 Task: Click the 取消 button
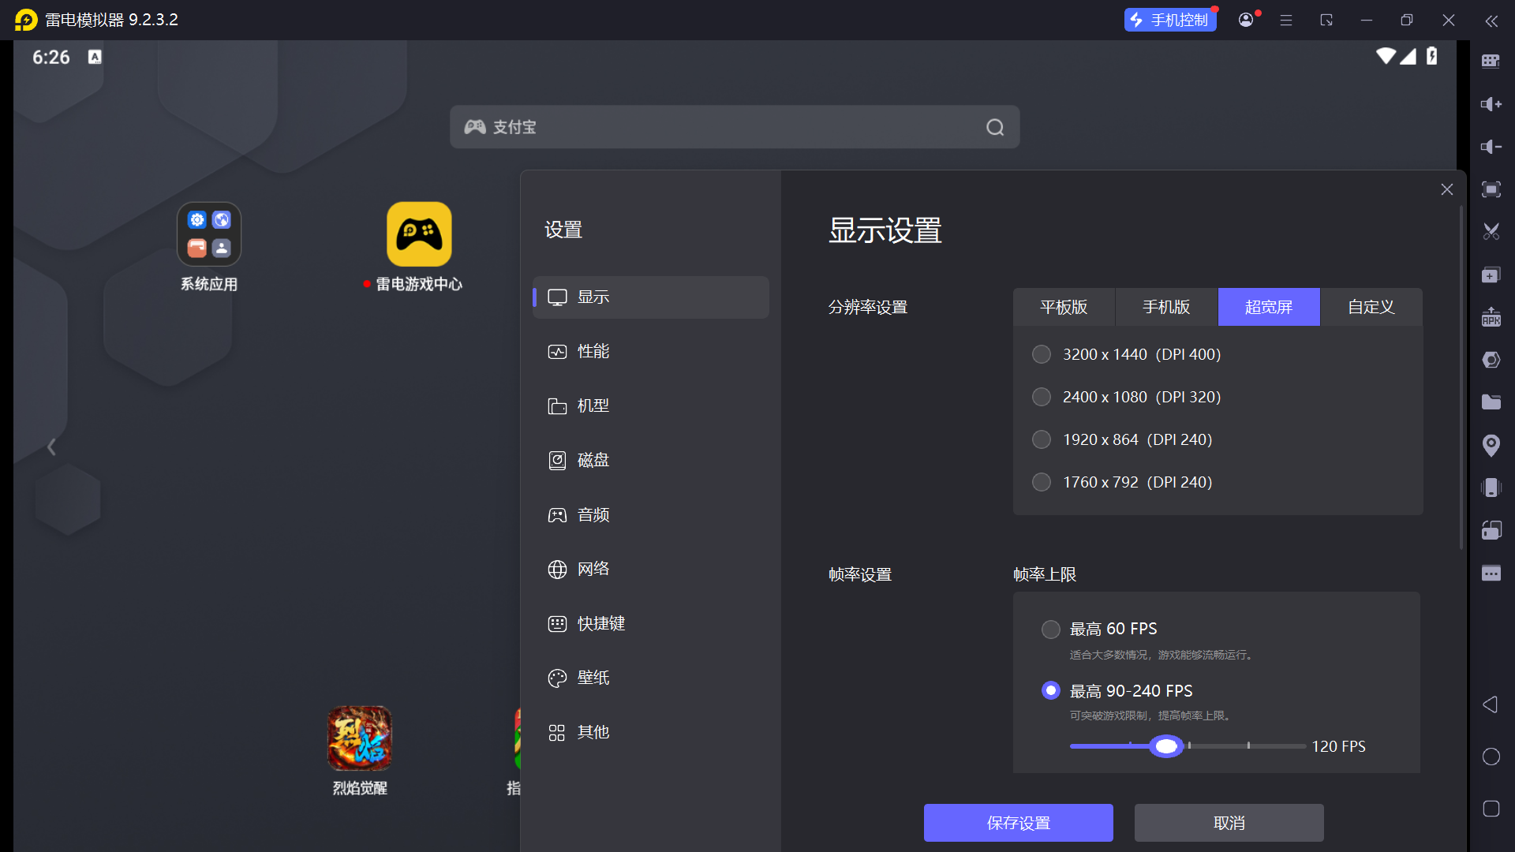pyautogui.click(x=1229, y=823)
